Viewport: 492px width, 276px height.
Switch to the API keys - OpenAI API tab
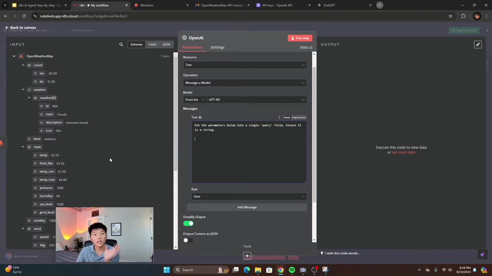coord(282,5)
